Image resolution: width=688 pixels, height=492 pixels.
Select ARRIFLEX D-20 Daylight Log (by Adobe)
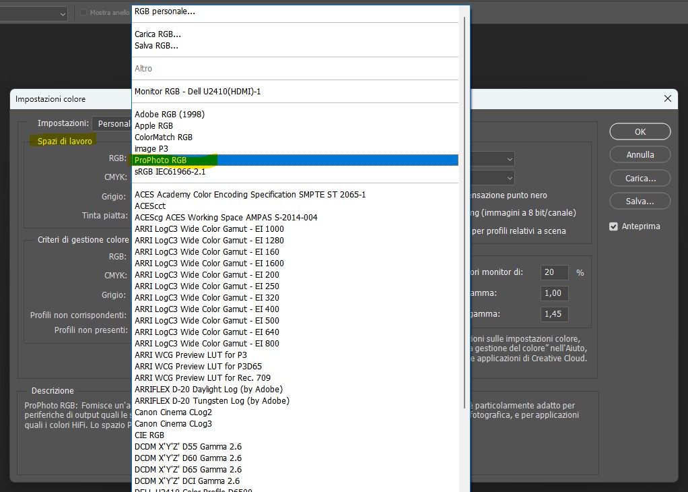pos(295,388)
